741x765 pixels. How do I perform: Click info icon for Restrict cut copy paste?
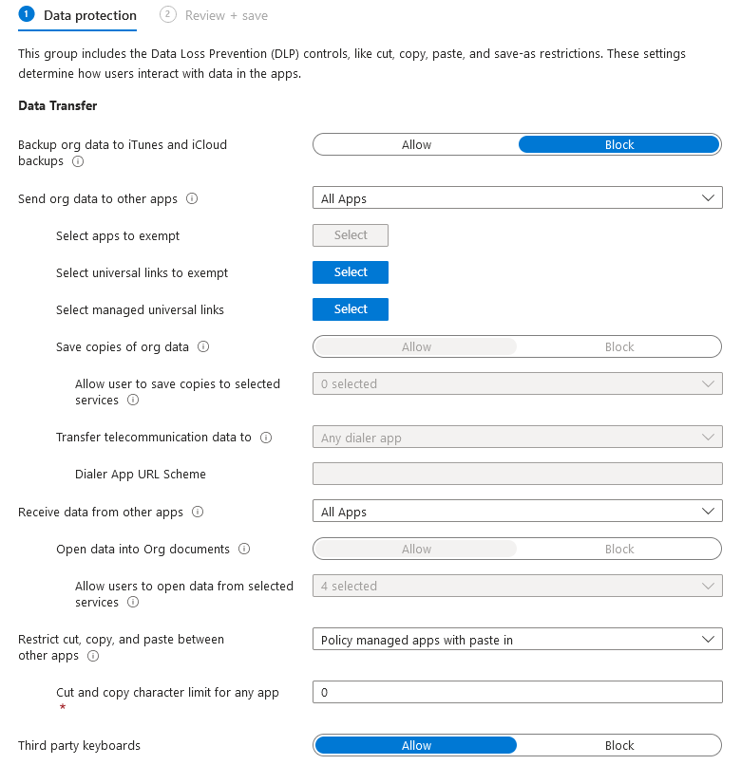point(93,656)
